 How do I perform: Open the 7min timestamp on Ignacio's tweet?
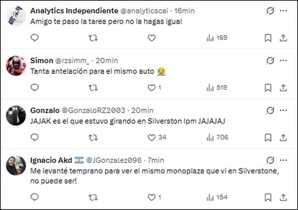pyautogui.click(x=156, y=160)
